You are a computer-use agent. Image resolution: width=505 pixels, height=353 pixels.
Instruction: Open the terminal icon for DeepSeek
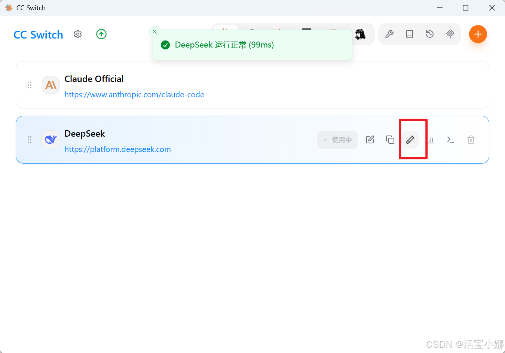(451, 140)
